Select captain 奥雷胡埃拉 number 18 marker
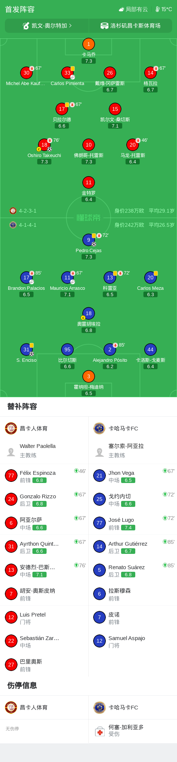Screen dimensions: 177x762 pos(88,314)
